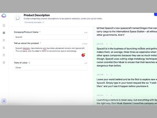Click the underlined word "and" in description
This screenshot has width=157, height=118.
45,48
